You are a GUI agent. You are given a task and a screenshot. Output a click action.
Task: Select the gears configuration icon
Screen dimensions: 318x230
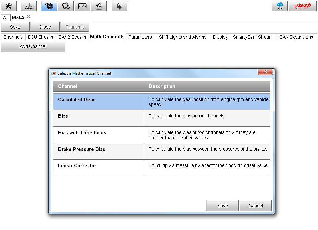49,6
